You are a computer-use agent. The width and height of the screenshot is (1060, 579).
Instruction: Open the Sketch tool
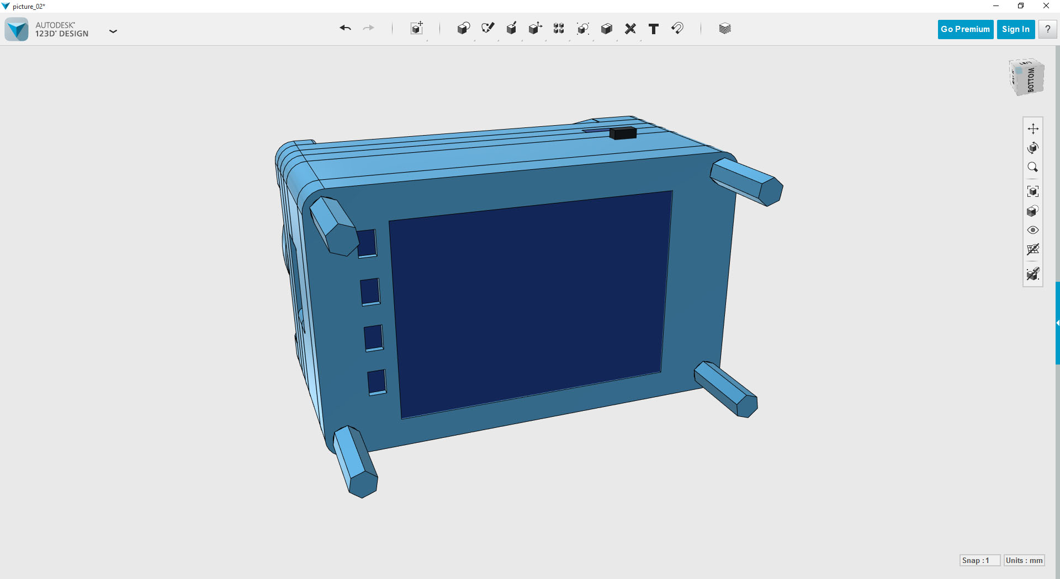click(488, 29)
